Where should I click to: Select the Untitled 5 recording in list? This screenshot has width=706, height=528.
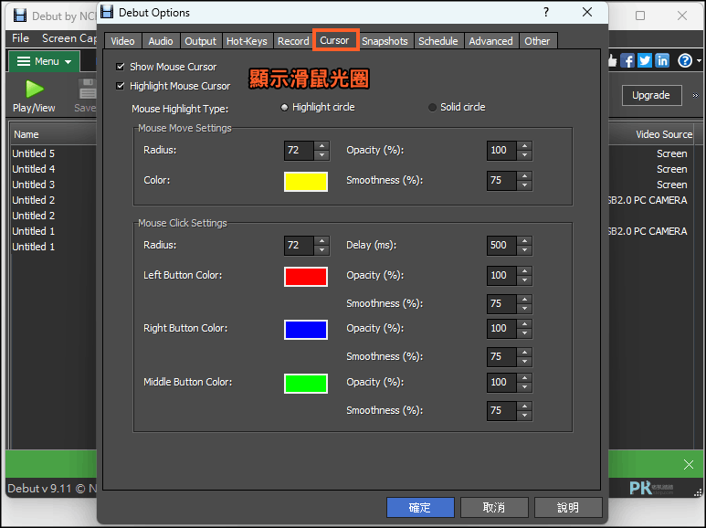coord(33,153)
